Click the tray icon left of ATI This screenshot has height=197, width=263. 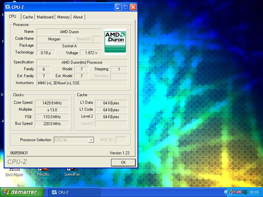coord(233,192)
